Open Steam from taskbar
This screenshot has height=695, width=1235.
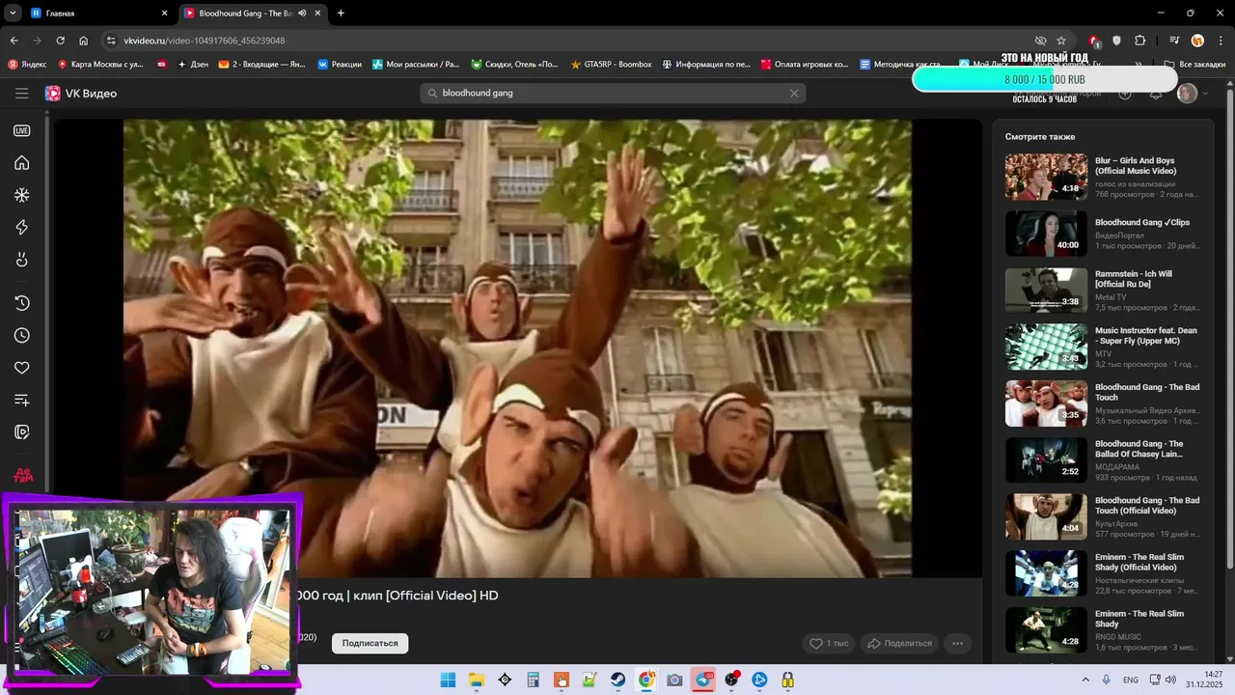(x=617, y=680)
